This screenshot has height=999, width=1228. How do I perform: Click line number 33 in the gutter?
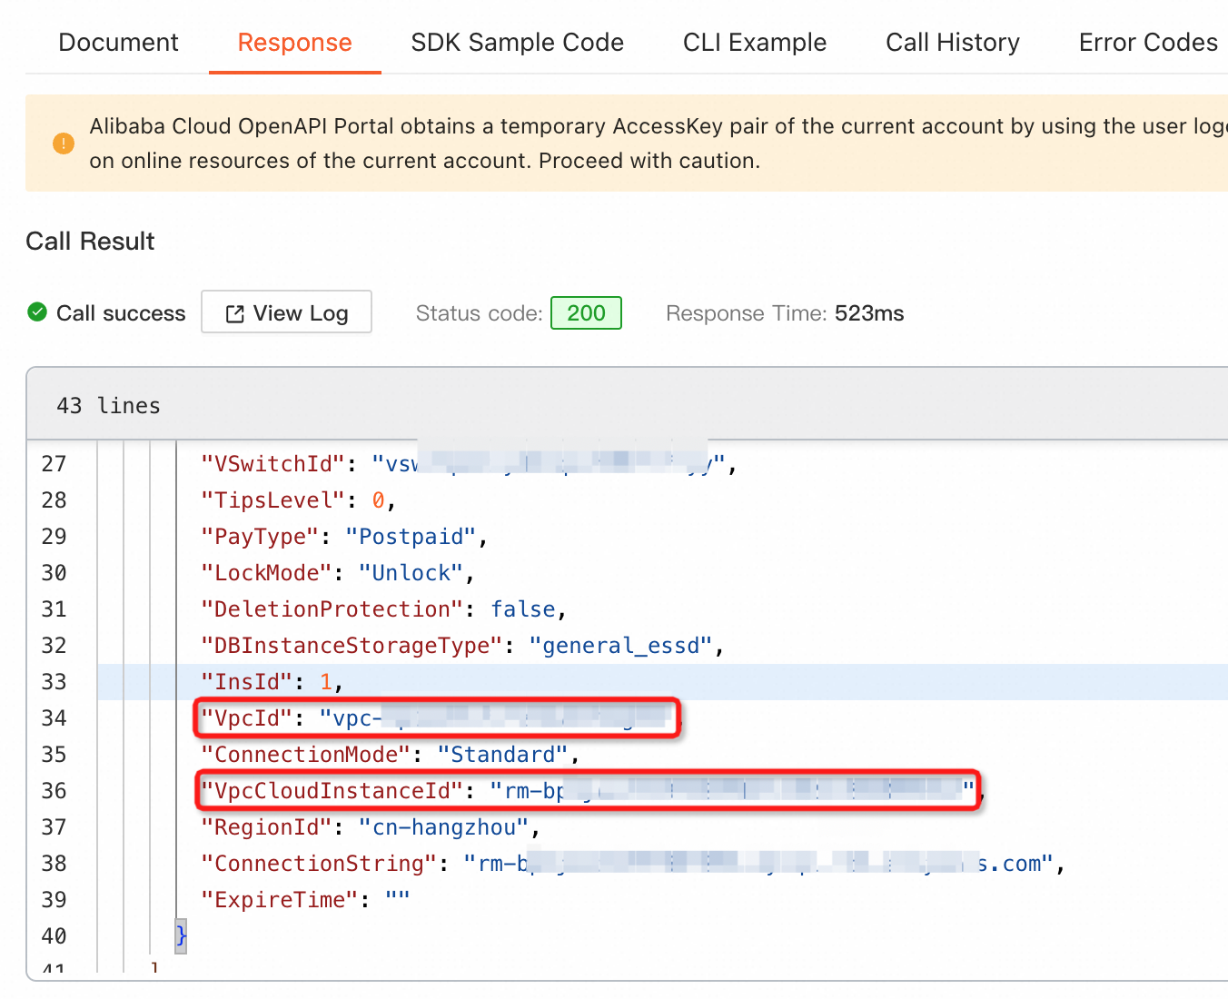point(54,682)
